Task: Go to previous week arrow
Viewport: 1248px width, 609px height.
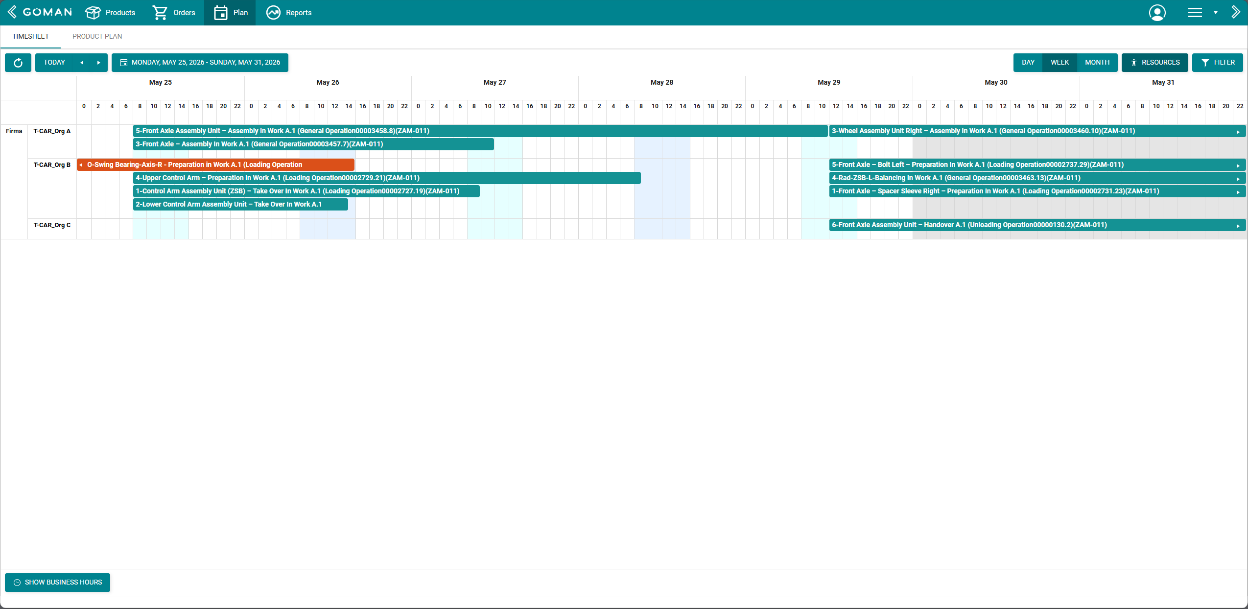Action: [x=82, y=63]
